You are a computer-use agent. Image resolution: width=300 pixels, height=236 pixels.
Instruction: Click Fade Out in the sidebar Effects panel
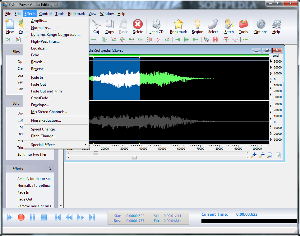(x=25, y=199)
